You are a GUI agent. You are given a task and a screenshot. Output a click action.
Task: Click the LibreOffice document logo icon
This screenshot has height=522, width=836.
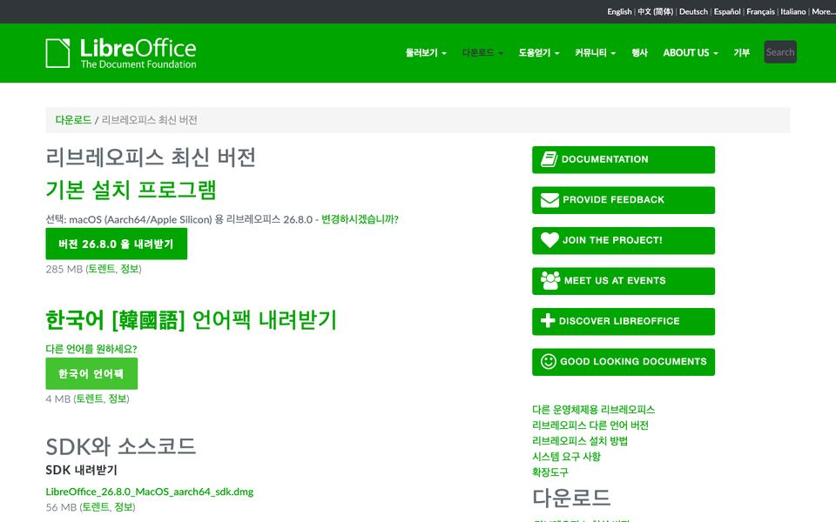pos(57,53)
